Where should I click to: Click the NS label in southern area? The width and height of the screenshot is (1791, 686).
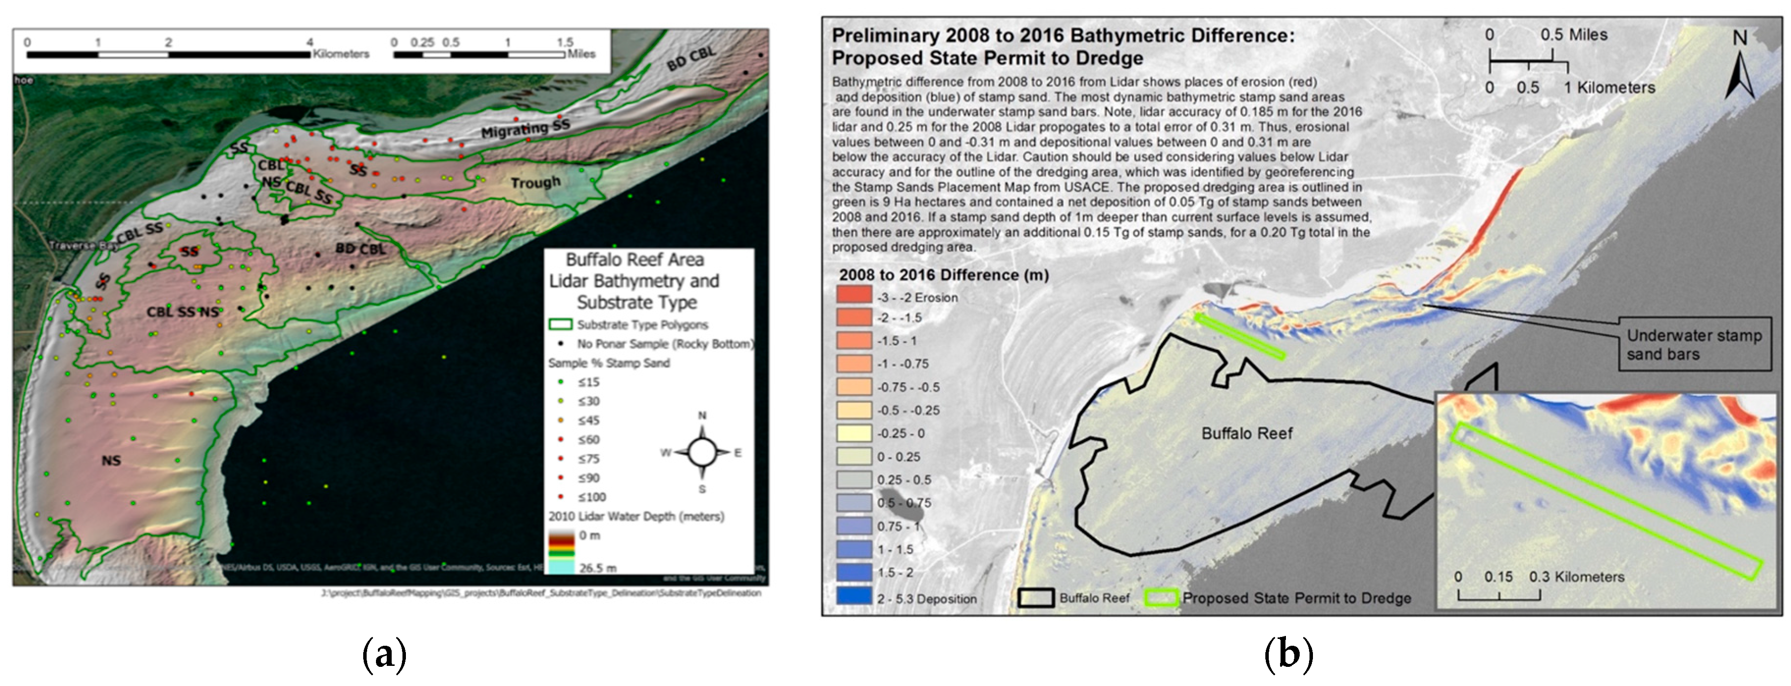111,460
